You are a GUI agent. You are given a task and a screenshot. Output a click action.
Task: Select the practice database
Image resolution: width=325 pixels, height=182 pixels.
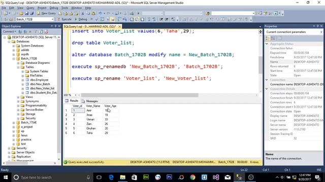(26, 140)
